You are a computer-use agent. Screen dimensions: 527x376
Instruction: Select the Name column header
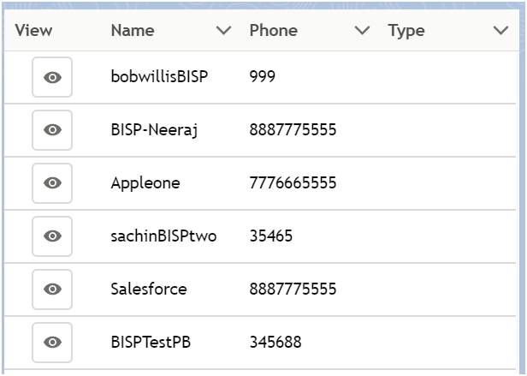(x=133, y=30)
